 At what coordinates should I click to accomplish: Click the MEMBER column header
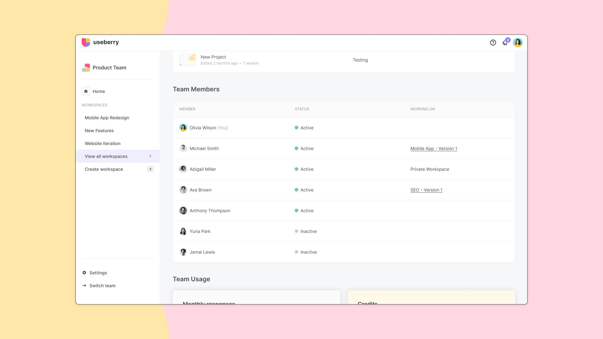(187, 109)
